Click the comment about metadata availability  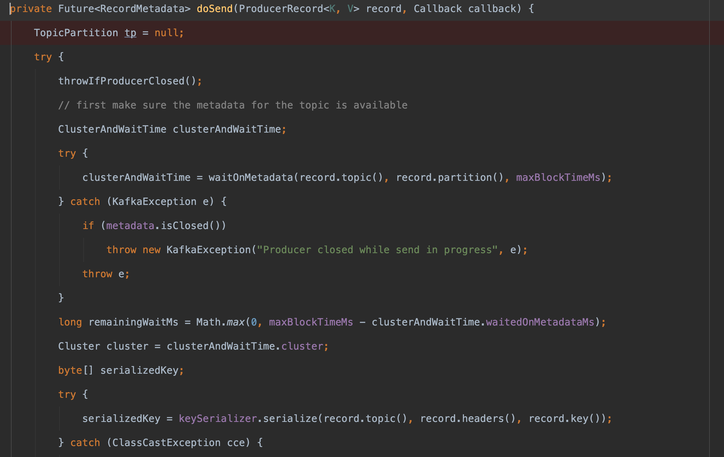click(x=233, y=105)
